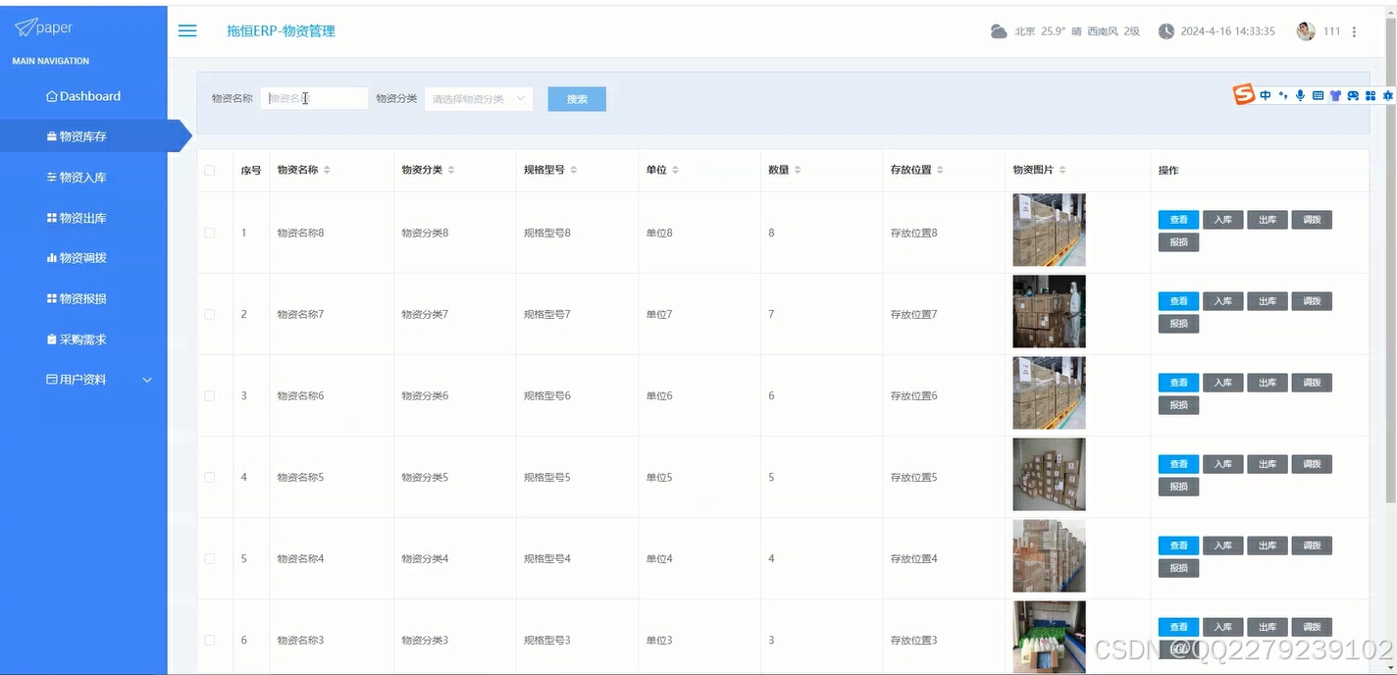Select Dashboard in the navigation menu

click(x=83, y=95)
